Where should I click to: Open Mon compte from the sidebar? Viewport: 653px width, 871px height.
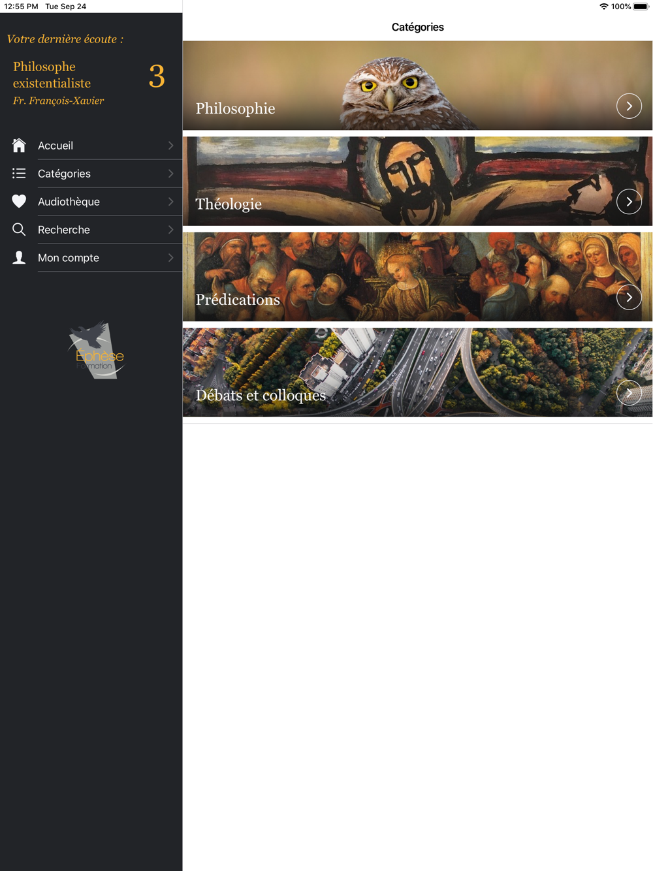pos(91,258)
